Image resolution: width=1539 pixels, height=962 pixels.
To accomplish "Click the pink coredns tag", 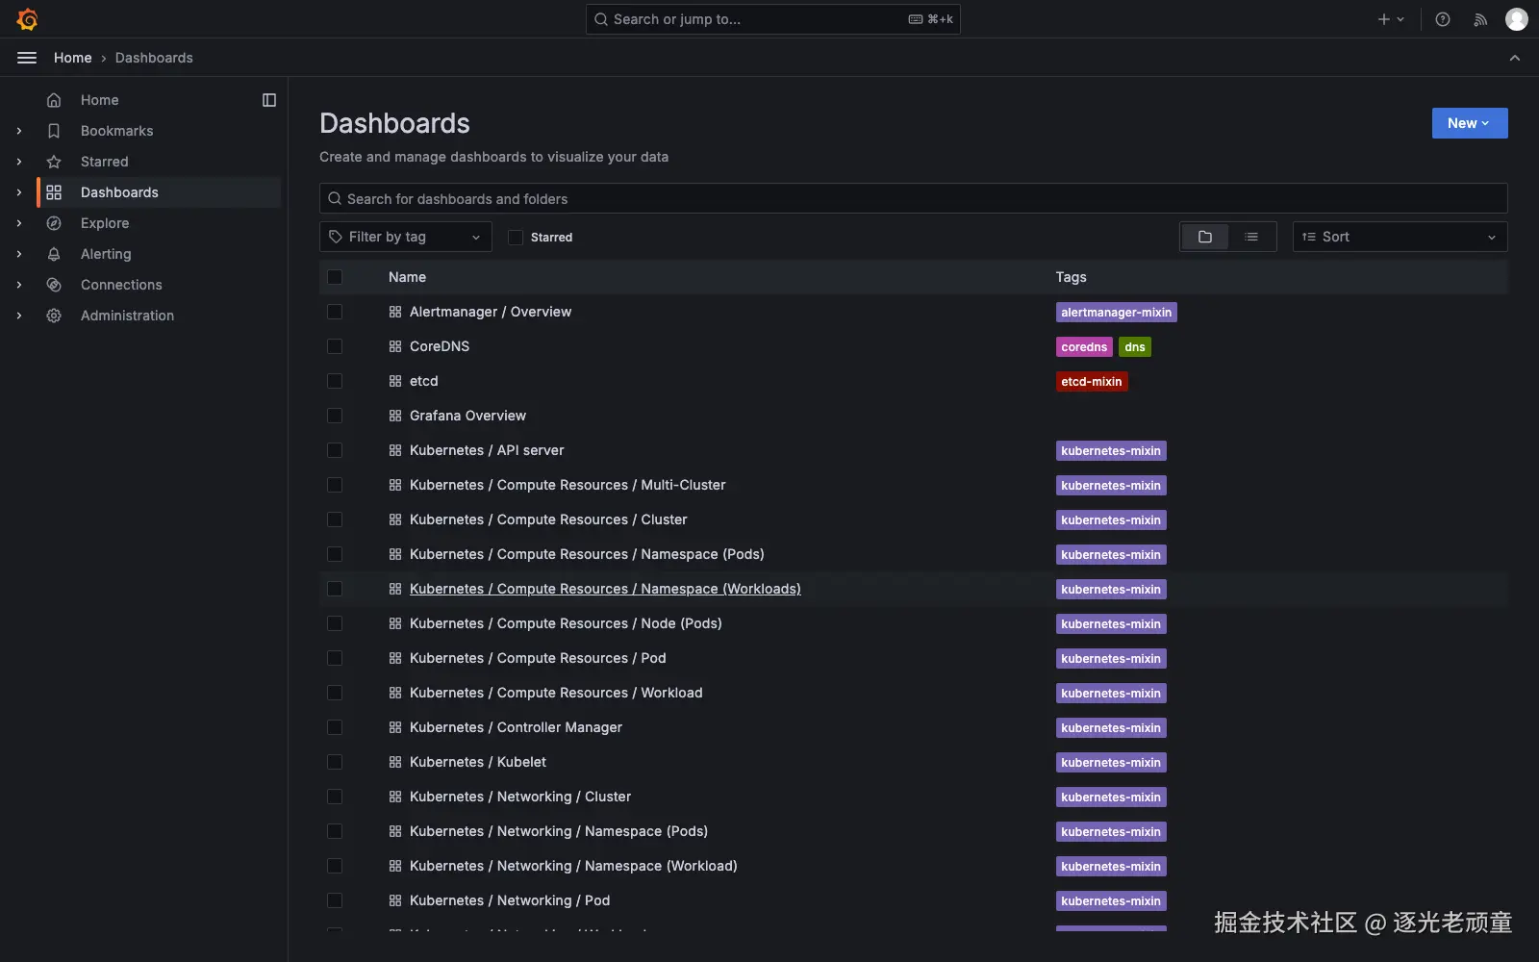I will (x=1084, y=347).
